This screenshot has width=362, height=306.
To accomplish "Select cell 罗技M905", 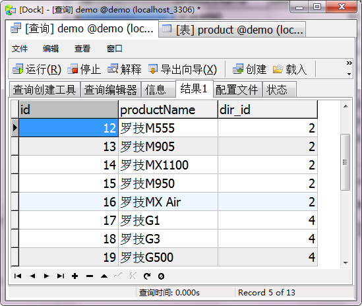I will tap(168, 146).
